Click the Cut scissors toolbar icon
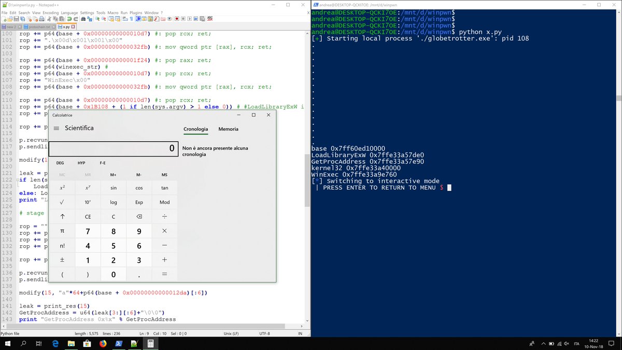The width and height of the screenshot is (622, 350). [49, 19]
